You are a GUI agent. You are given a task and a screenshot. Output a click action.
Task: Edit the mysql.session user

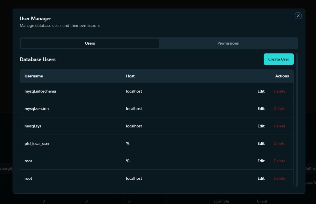click(x=261, y=109)
